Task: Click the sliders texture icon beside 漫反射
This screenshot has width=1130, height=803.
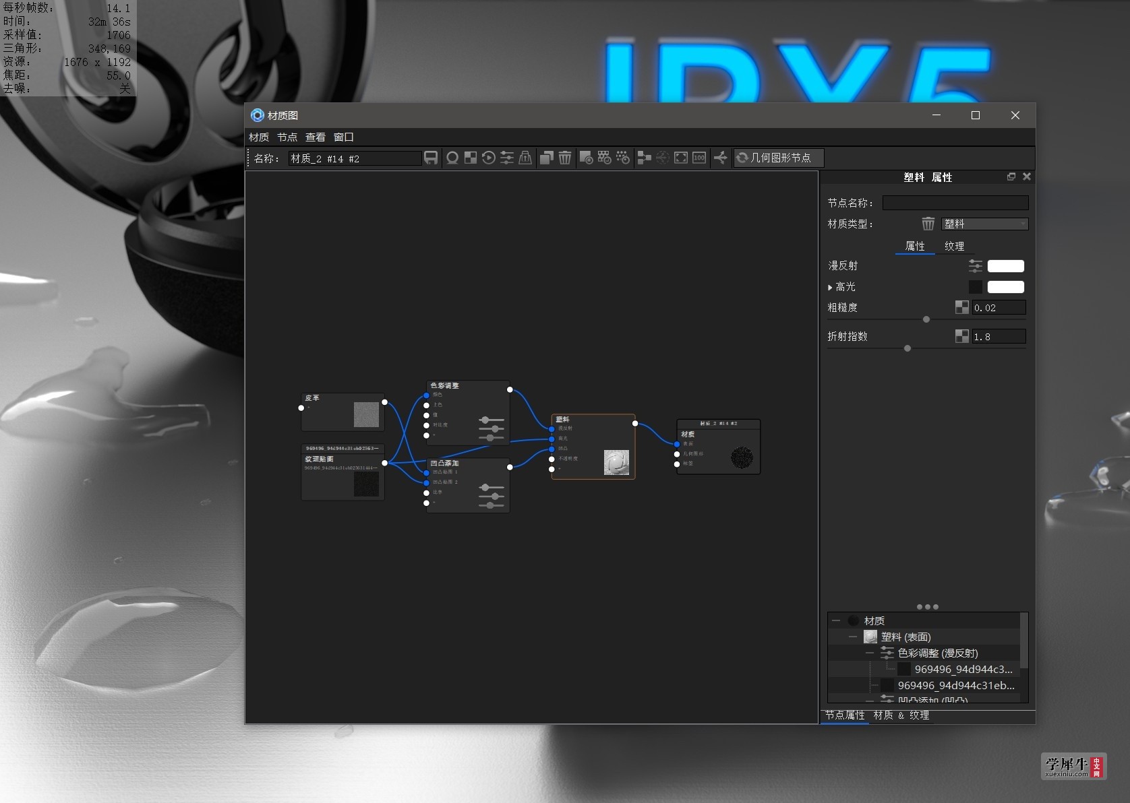Action: [976, 266]
